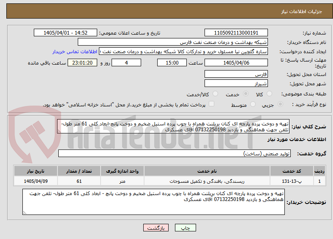Click the نام خدمت column header

click(x=207, y=171)
